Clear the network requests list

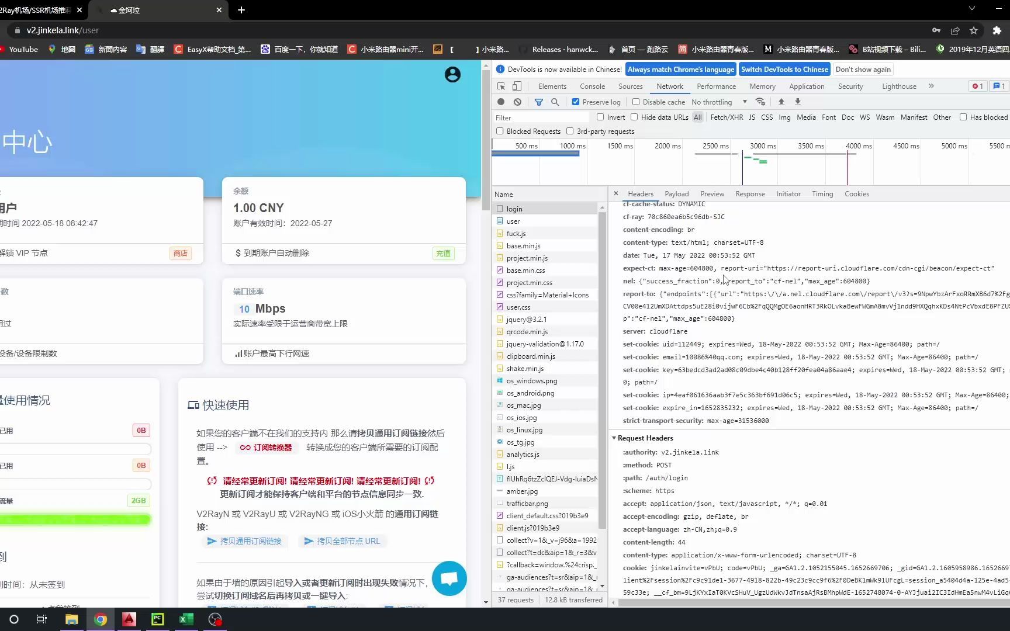point(518,102)
